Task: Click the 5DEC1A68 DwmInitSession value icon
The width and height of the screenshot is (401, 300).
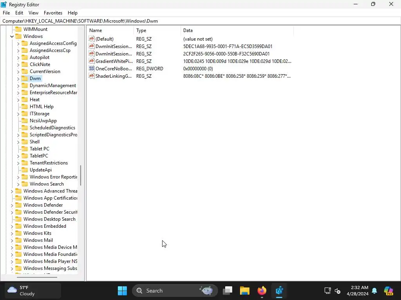Action: (x=92, y=46)
